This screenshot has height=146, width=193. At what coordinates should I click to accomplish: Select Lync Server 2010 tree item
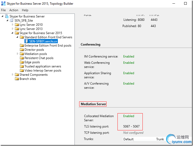(x=31, y=25)
